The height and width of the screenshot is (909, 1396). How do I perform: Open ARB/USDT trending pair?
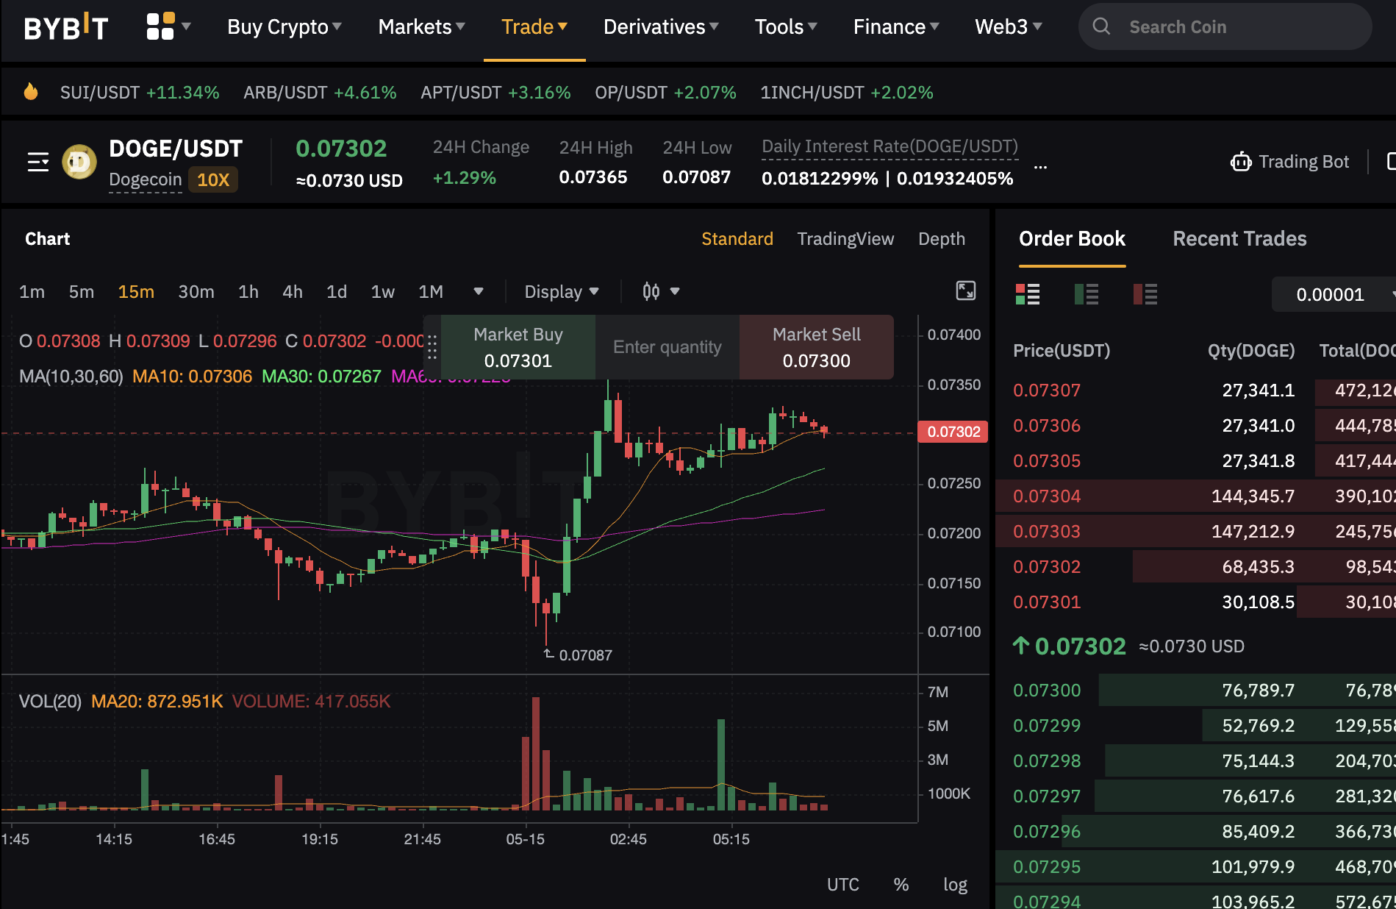[x=320, y=93]
